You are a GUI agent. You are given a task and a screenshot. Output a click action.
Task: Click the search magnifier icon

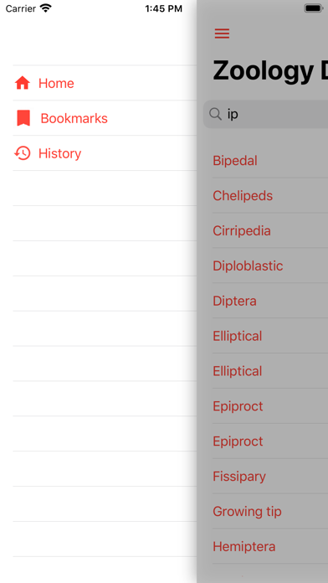coord(215,114)
